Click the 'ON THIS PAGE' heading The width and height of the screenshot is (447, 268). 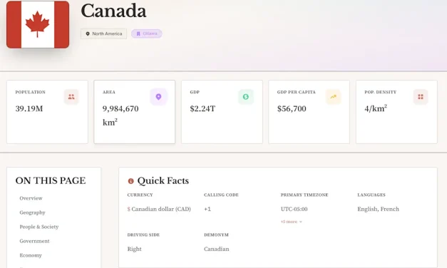(51, 181)
